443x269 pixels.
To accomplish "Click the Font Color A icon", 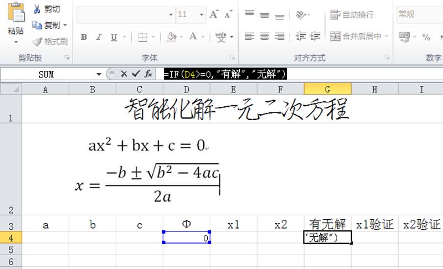I will [x=193, y=37].
